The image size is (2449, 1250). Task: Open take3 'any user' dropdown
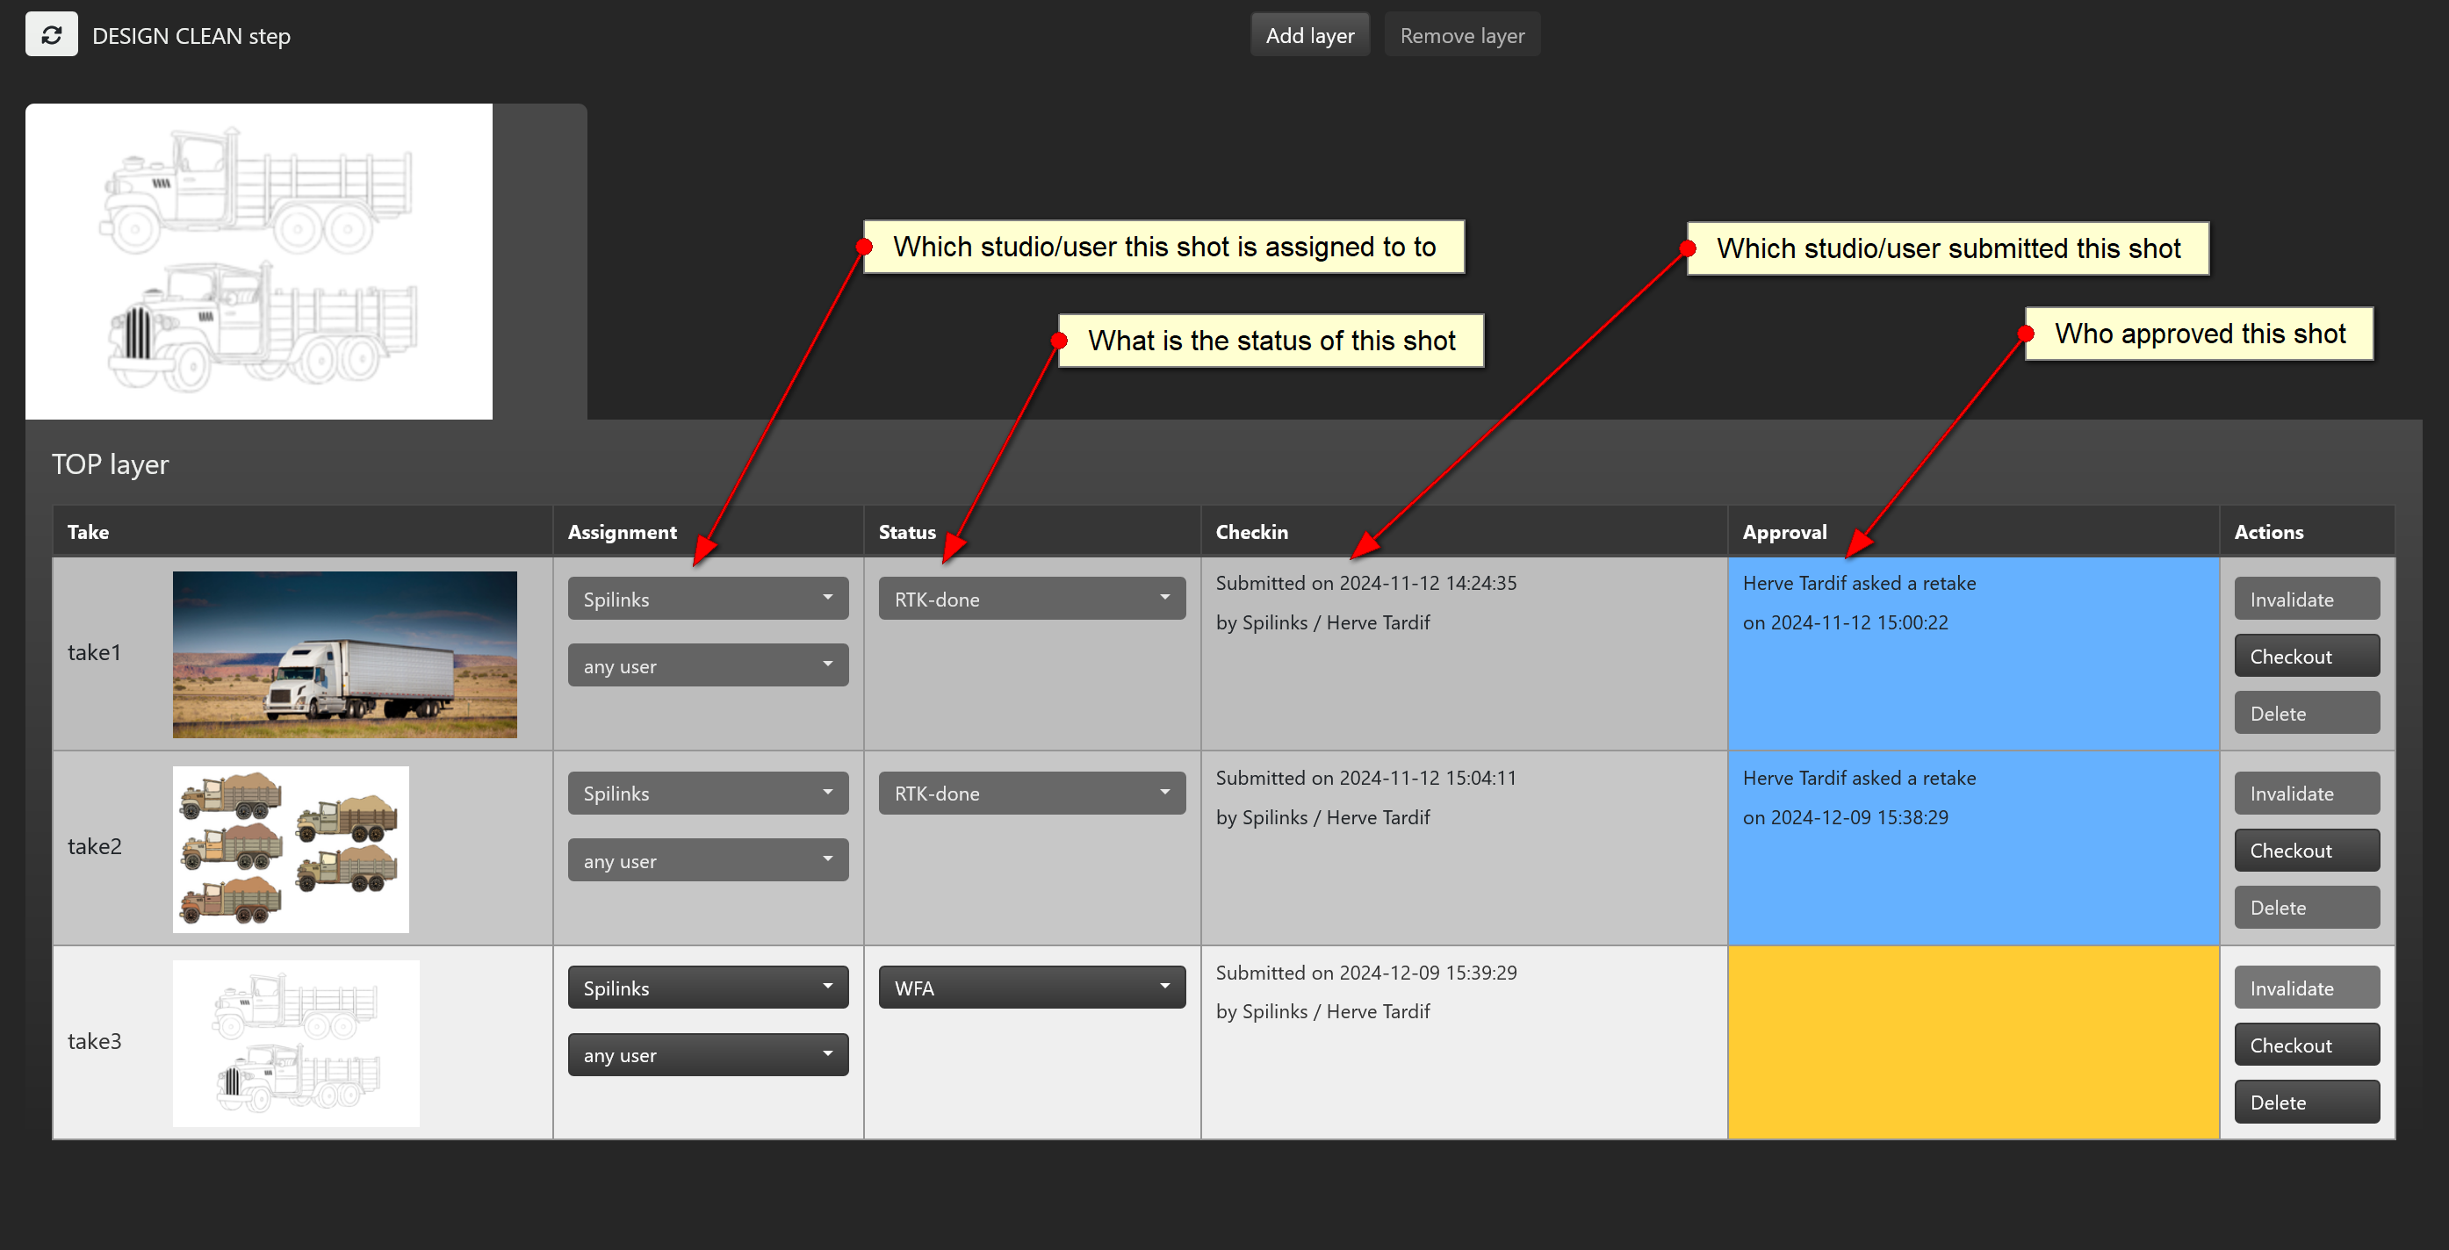click(x=708, y=1054)
